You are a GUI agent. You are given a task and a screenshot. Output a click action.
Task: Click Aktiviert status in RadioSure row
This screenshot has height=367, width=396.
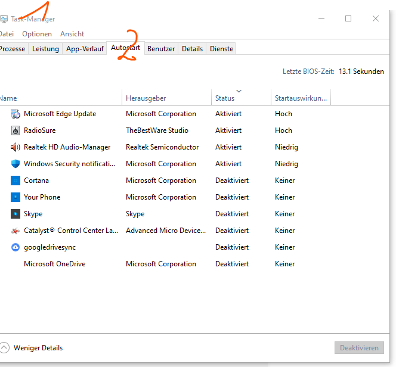(x=228, y=130)
